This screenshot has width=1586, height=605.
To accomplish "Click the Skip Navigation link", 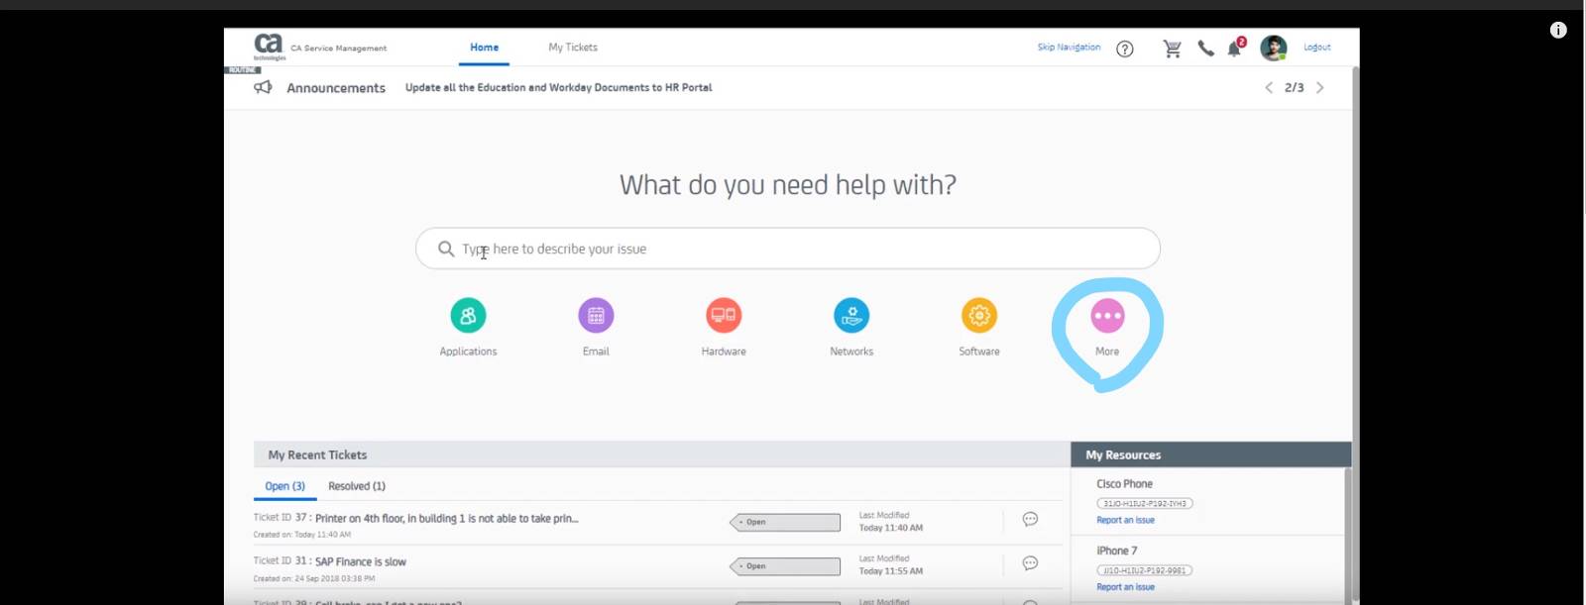I will click(1069, 48).
